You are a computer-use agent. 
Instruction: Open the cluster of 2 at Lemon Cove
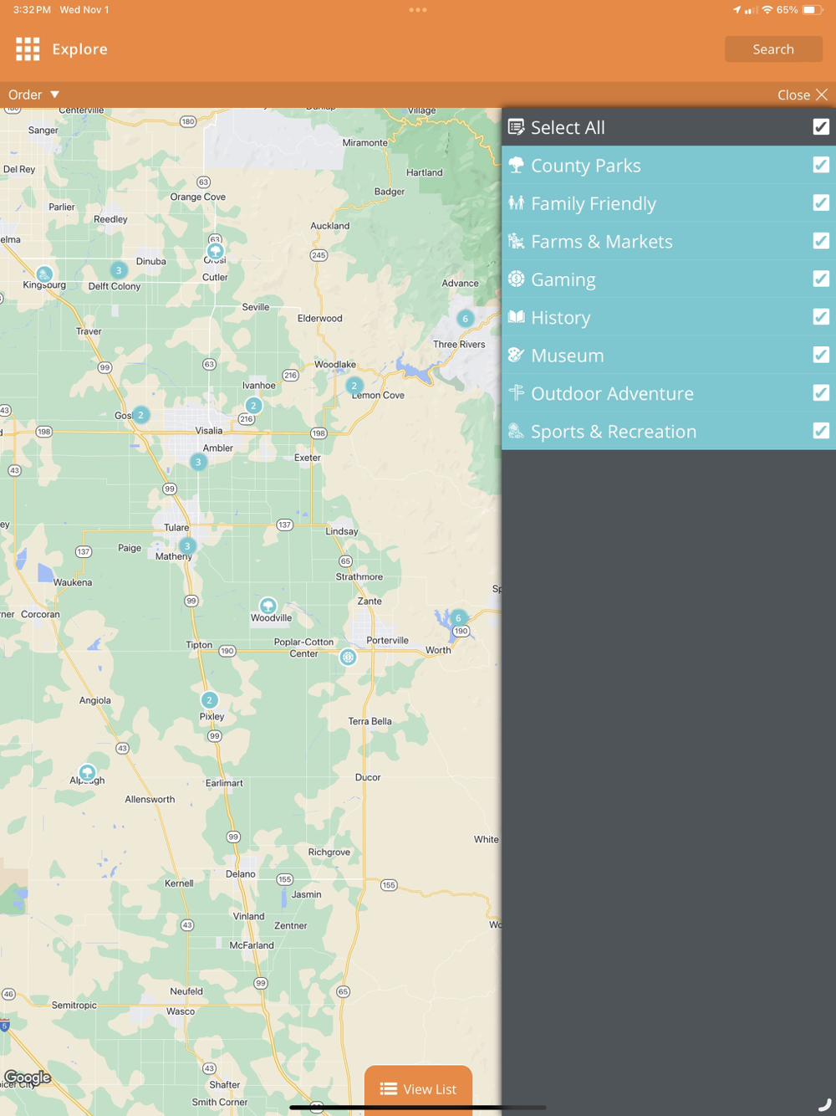pyautogui.click(x=354, y=386)
